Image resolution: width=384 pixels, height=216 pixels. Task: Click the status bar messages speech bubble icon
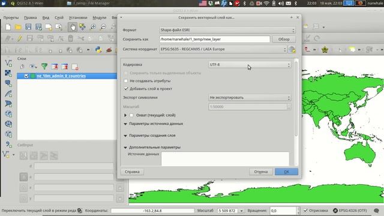(376, 211)
